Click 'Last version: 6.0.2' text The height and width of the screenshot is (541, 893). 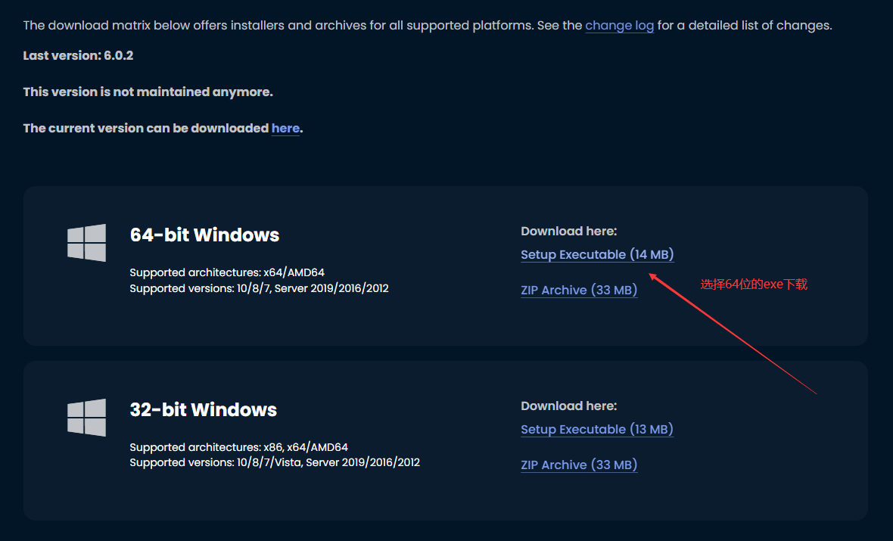[x=78, y=55]
